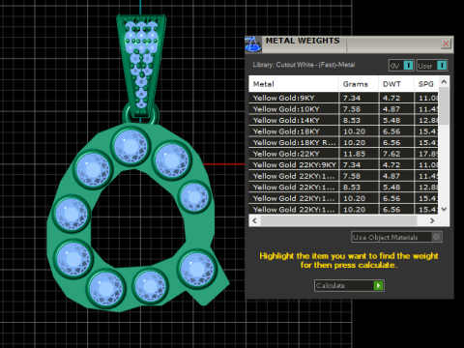Click the 8.53 grams value for 14KY
Screen dimensions: 464x348
352,120
